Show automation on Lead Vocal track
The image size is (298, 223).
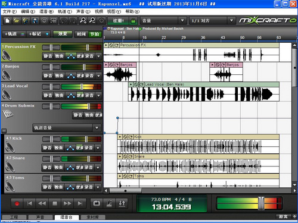pos(71,96)
